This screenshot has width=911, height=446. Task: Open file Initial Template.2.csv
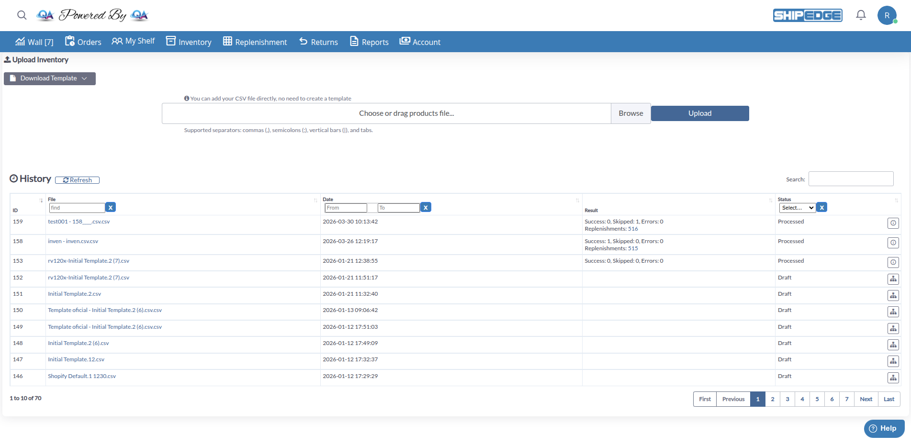coord(75,294)
